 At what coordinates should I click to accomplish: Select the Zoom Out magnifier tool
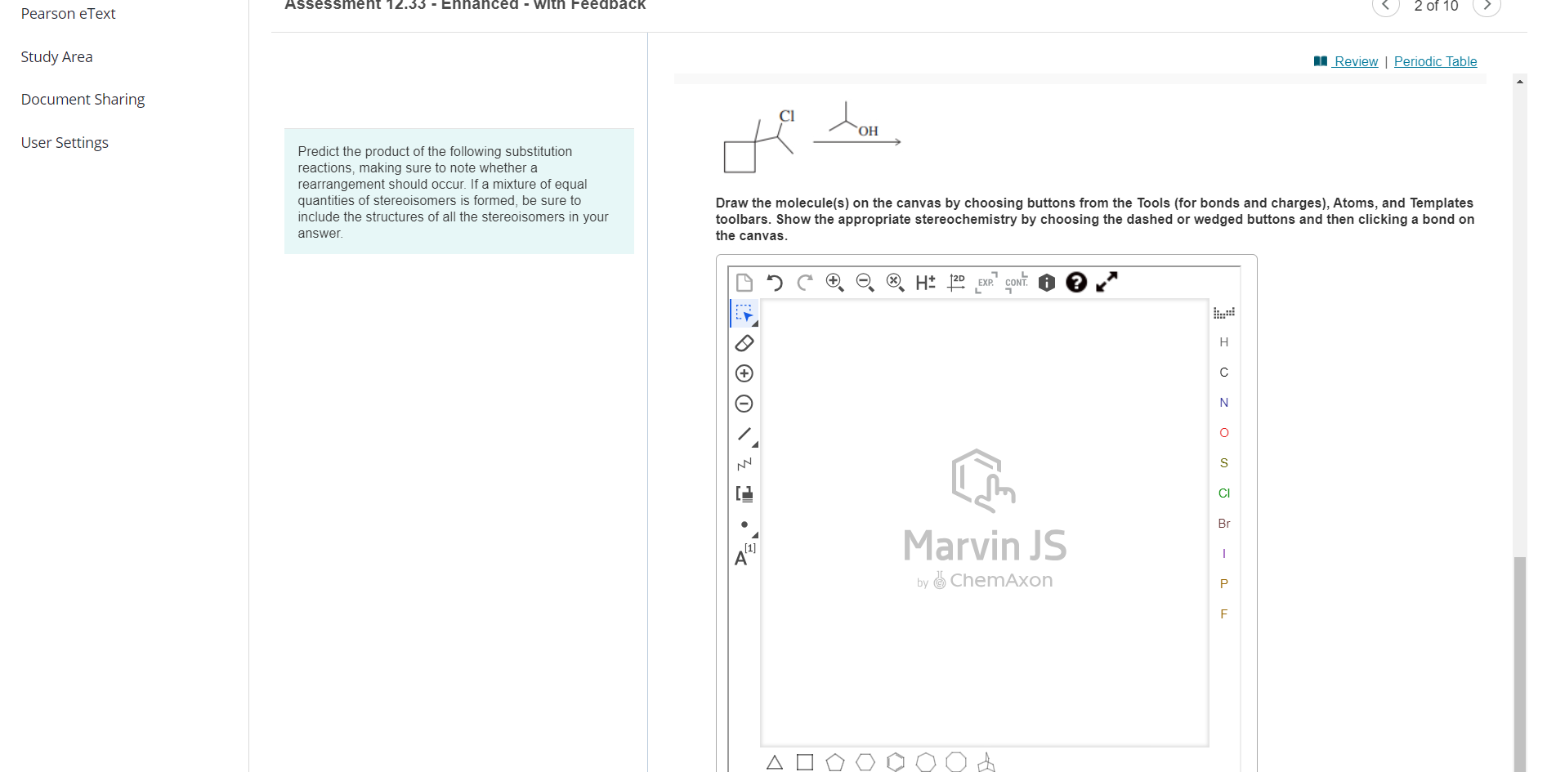click(x=865, y=282)
